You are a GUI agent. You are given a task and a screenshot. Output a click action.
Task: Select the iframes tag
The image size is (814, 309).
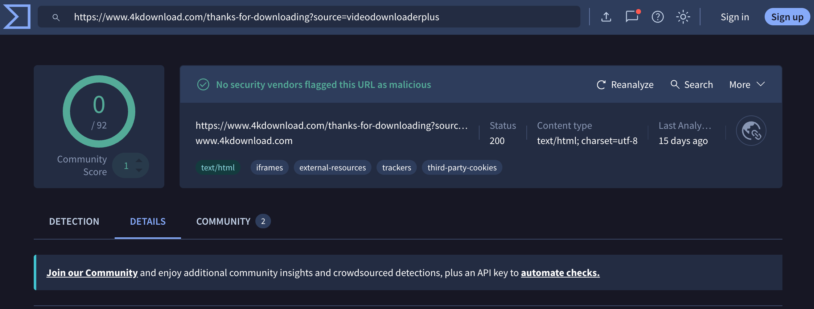(x=270, y=168)
